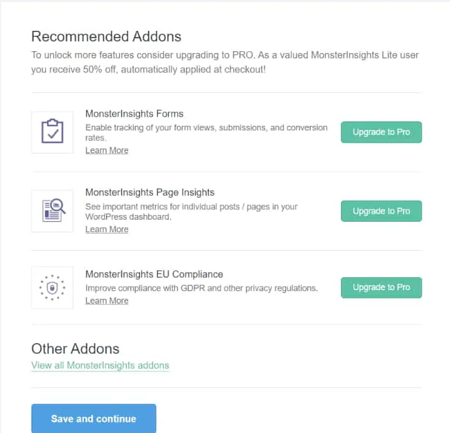Upgrade to Pro for Page Insights
Screen dimensions: 450x433
tap(381, 211)
